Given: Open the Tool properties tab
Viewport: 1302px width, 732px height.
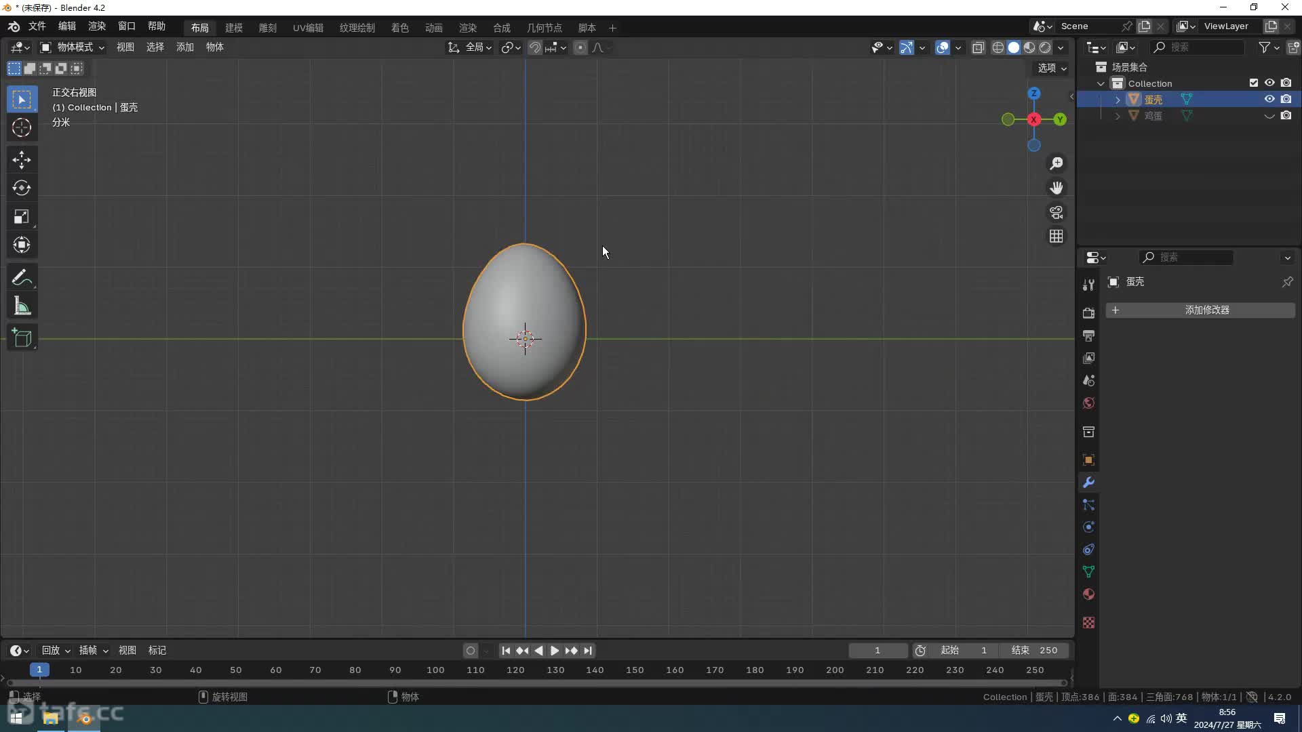Looking at the screenshot, I should tap(1088, 285).
